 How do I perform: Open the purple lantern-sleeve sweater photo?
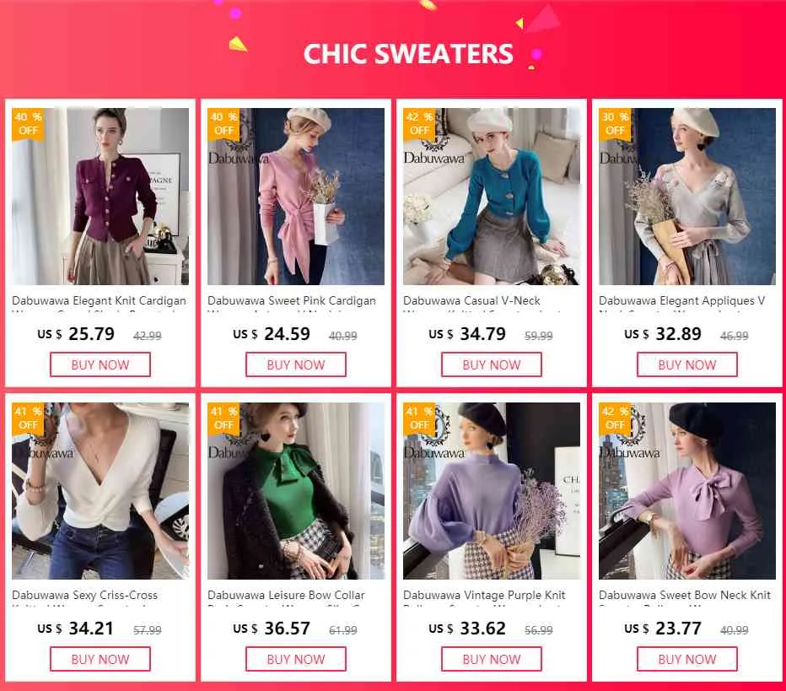[491, 491]
